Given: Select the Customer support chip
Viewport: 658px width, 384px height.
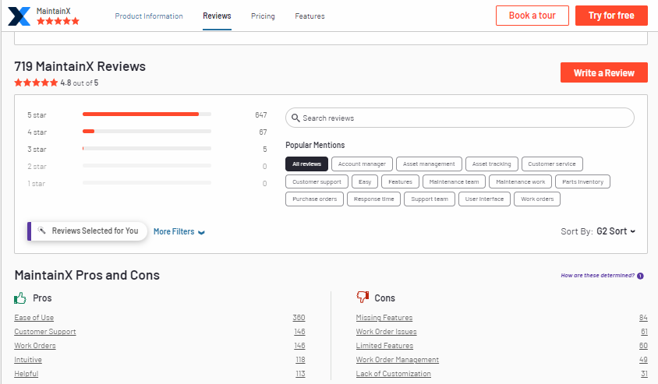Looking at the screenshot, I should 317,181.
